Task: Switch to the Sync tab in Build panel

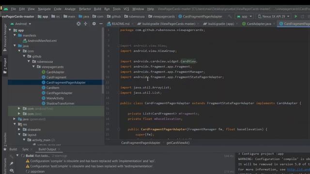Action: pyautogui.click(x=26, y=149)
